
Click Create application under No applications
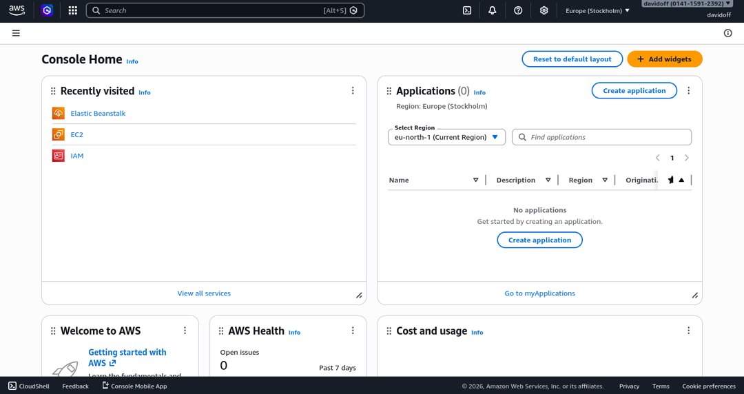(x=539, y=240)
